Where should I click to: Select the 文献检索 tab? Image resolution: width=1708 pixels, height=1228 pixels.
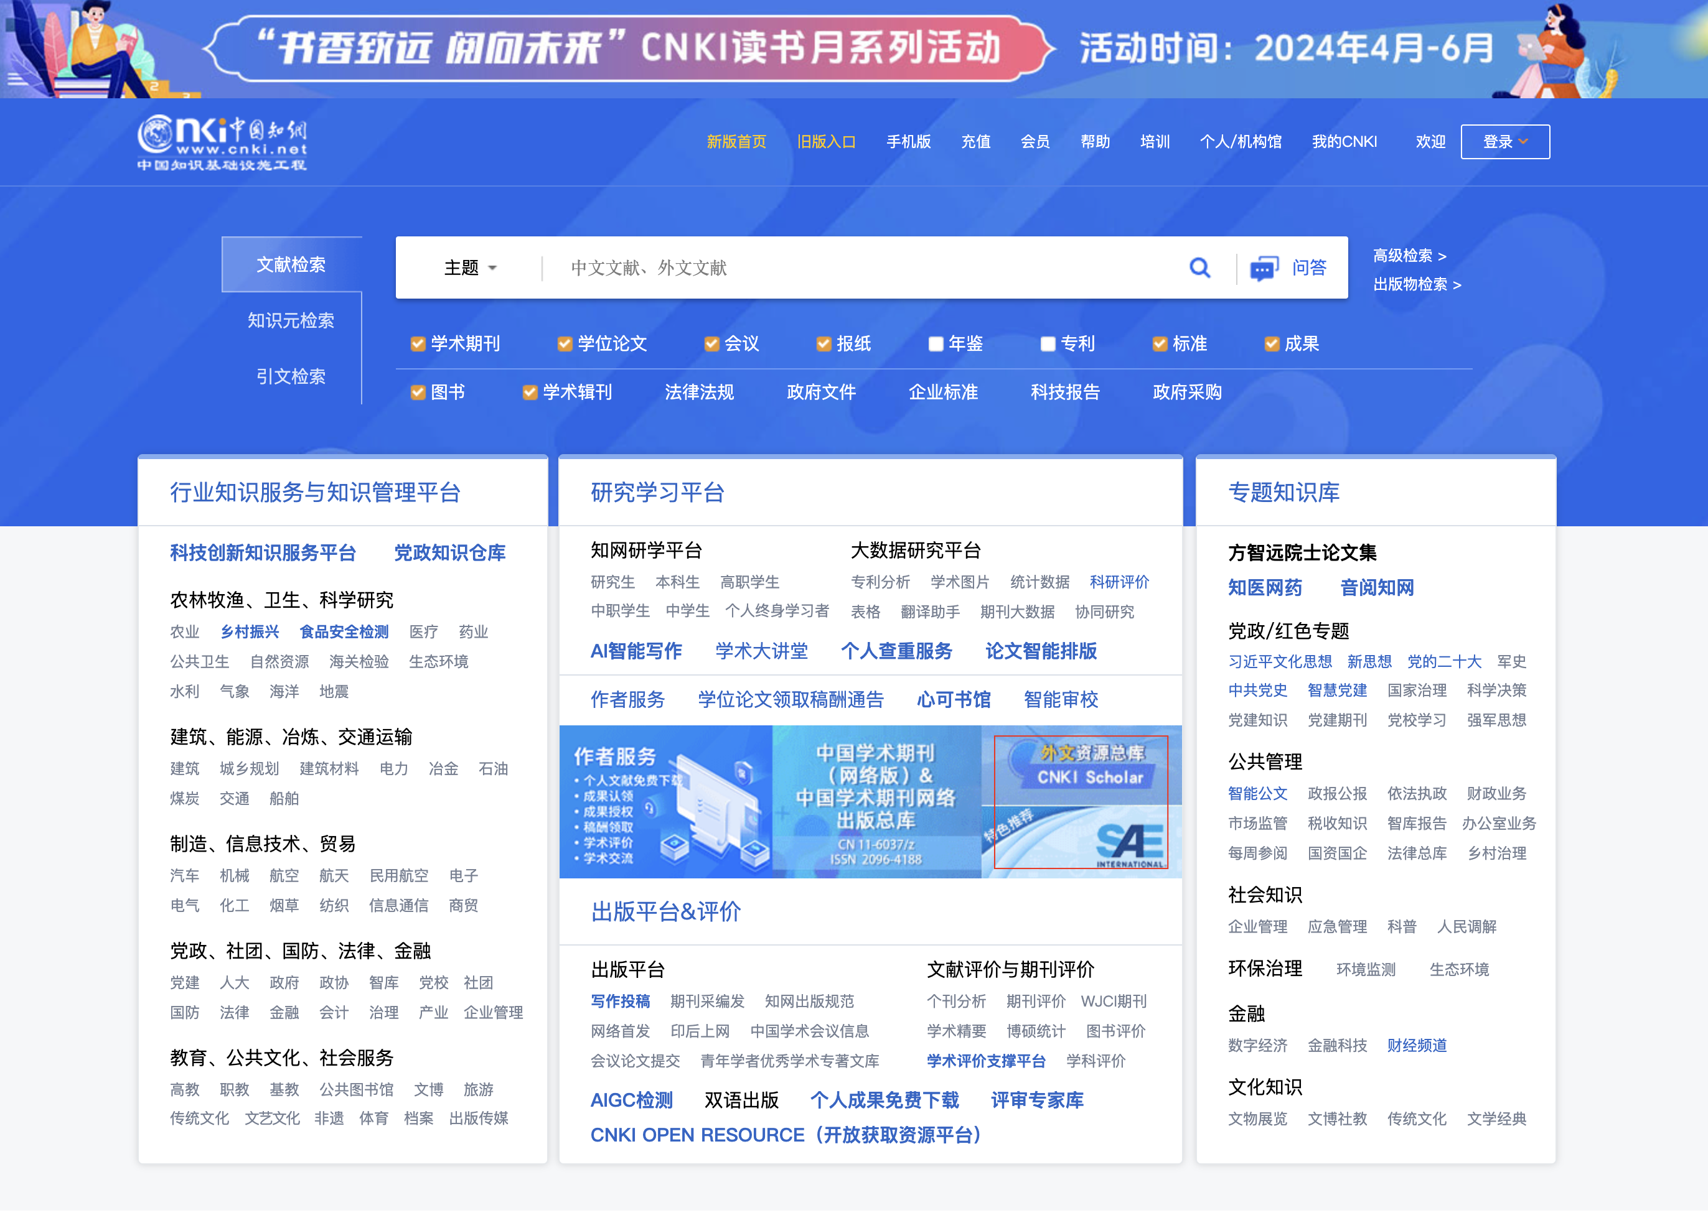tap(291, 264)
